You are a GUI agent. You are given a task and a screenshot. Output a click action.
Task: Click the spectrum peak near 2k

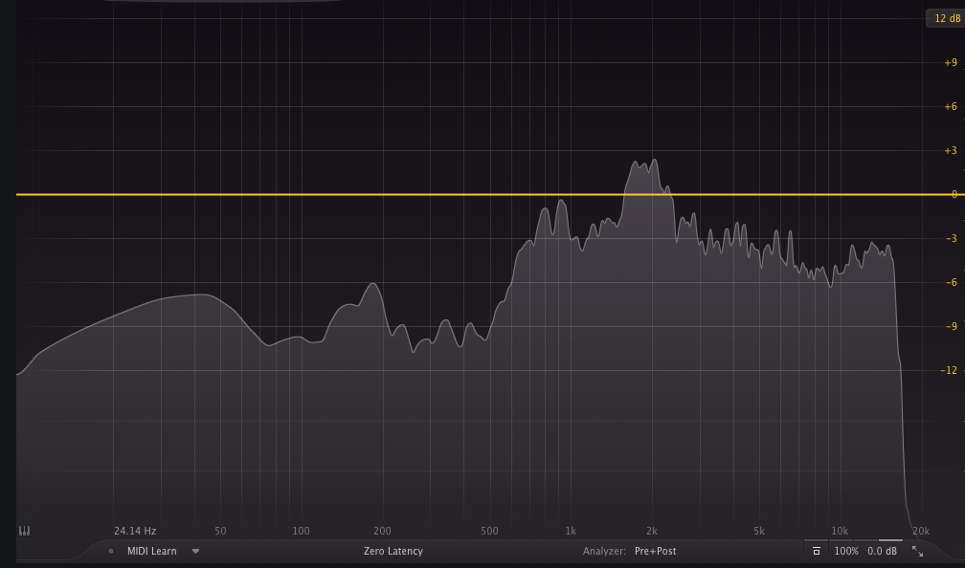click(x=654, y=161)
